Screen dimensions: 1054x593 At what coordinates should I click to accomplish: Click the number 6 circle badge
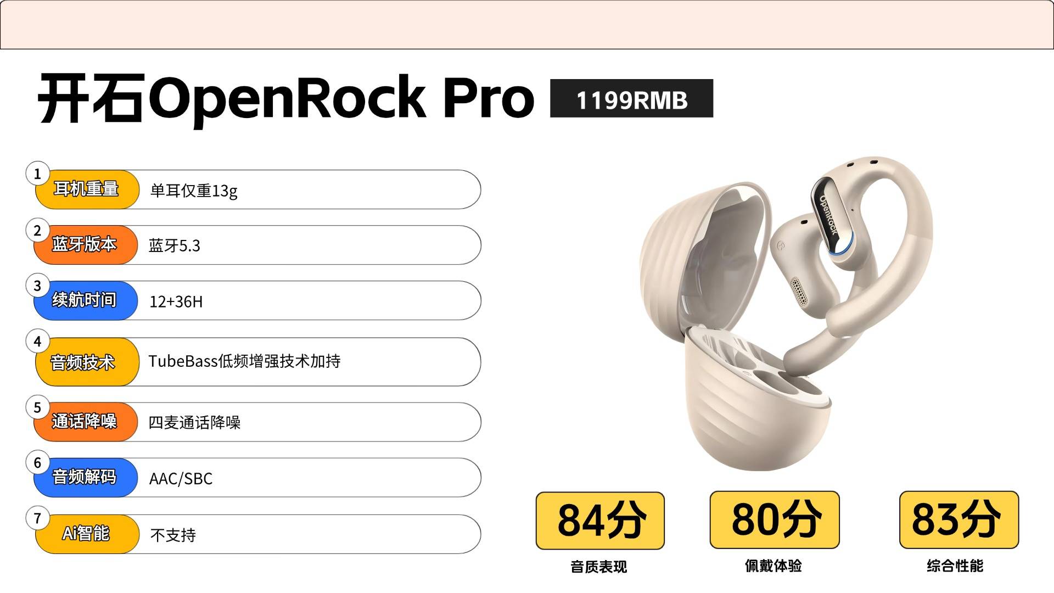[x=37, y=463]
